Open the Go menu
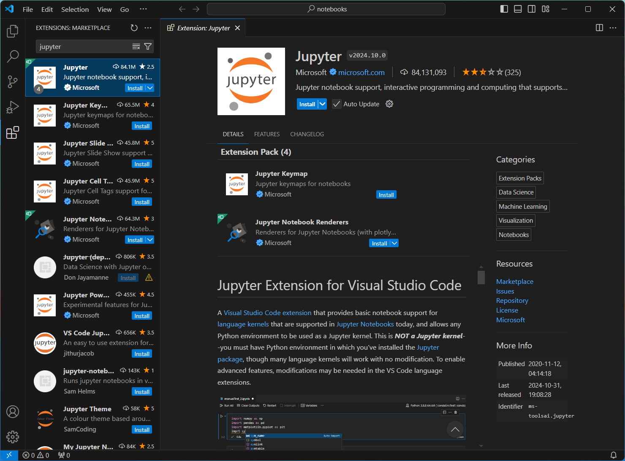625x461 pixels. [x=125, y=9]
